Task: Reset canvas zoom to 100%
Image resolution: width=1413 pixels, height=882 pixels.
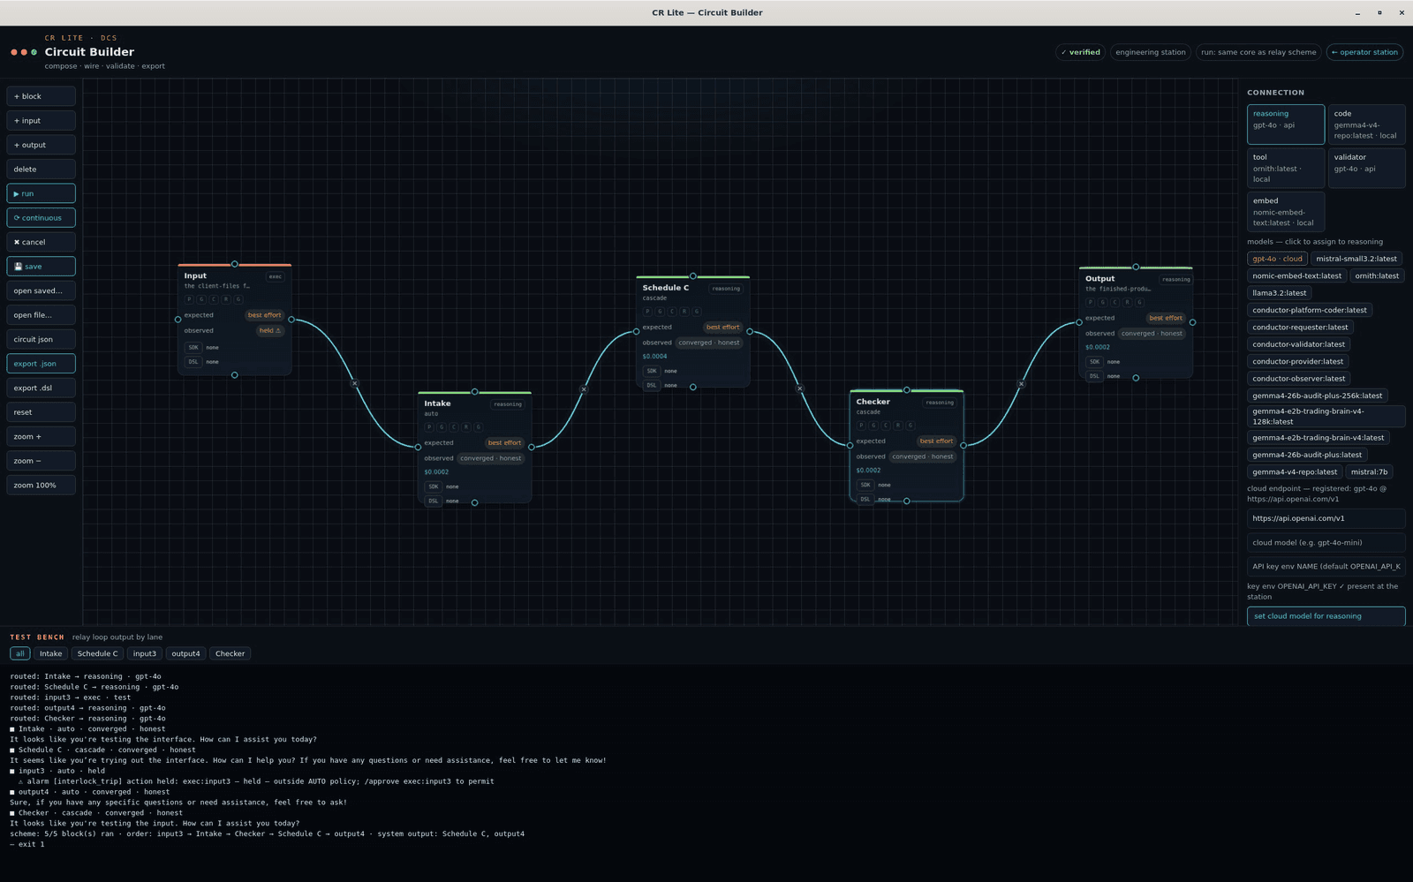Action: pos(42,485)
